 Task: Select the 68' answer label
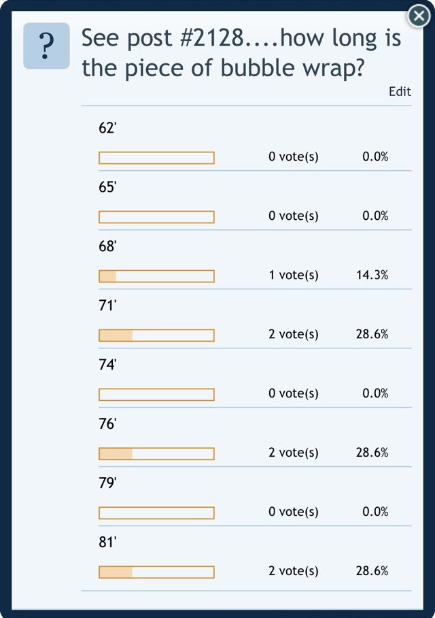click(107, 246)
